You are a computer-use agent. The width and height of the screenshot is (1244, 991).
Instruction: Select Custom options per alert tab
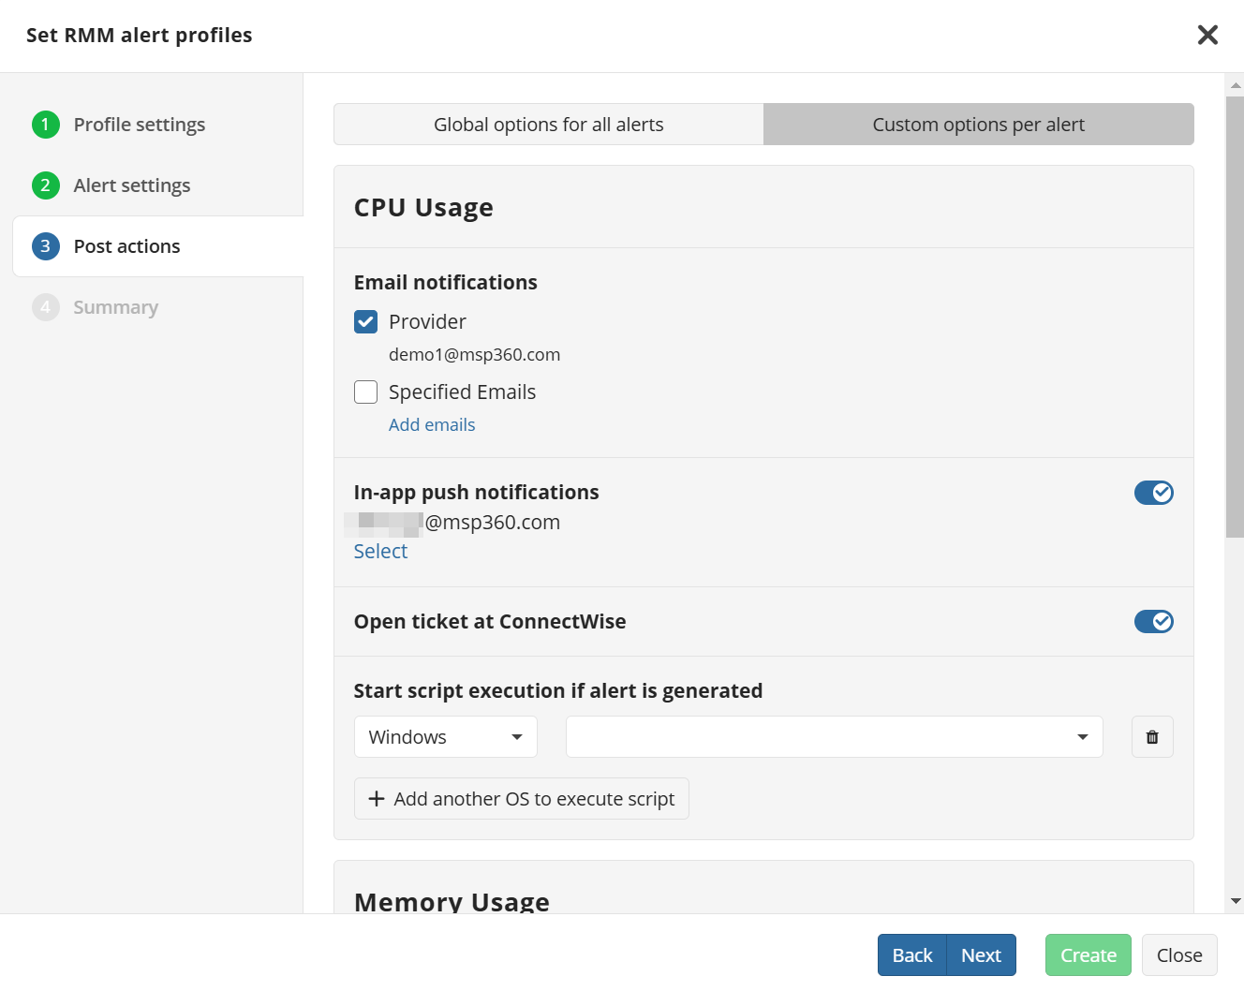point(978,125)
